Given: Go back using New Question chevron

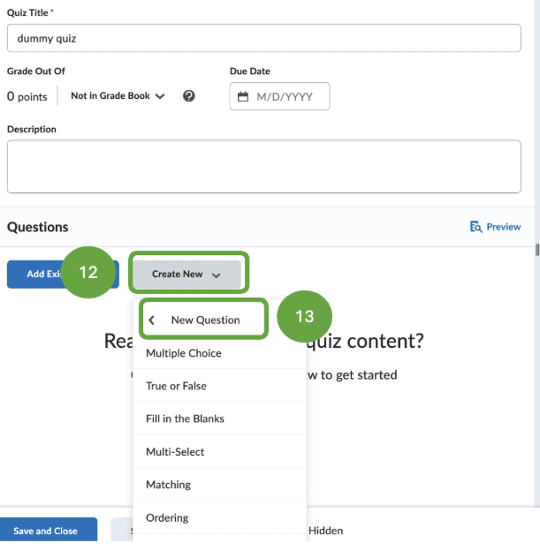Looking at the screenshot, I should [x=152, y=320].
